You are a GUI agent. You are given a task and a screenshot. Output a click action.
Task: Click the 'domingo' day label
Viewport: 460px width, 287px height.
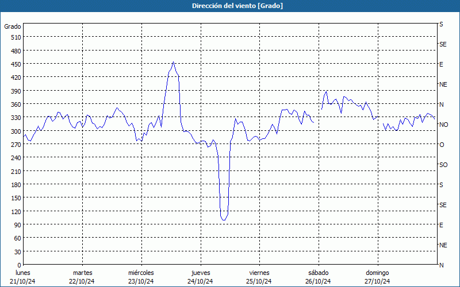point(377,273)
